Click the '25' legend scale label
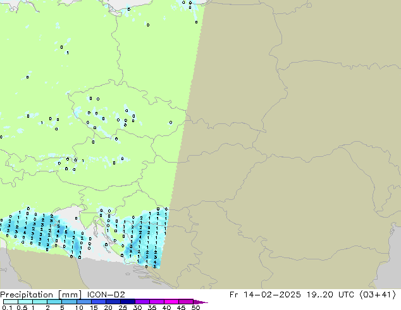This screenshot has height=310, width=401. click(123, 307)
